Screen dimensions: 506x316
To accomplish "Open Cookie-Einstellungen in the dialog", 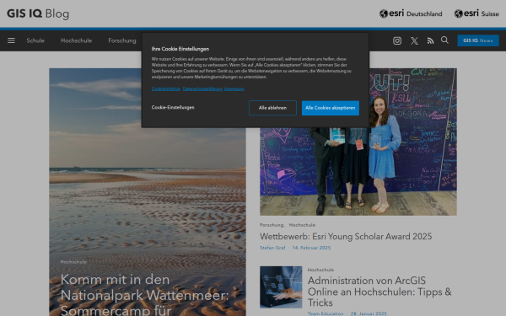I will pyautogui.click(x=173, y=107).
